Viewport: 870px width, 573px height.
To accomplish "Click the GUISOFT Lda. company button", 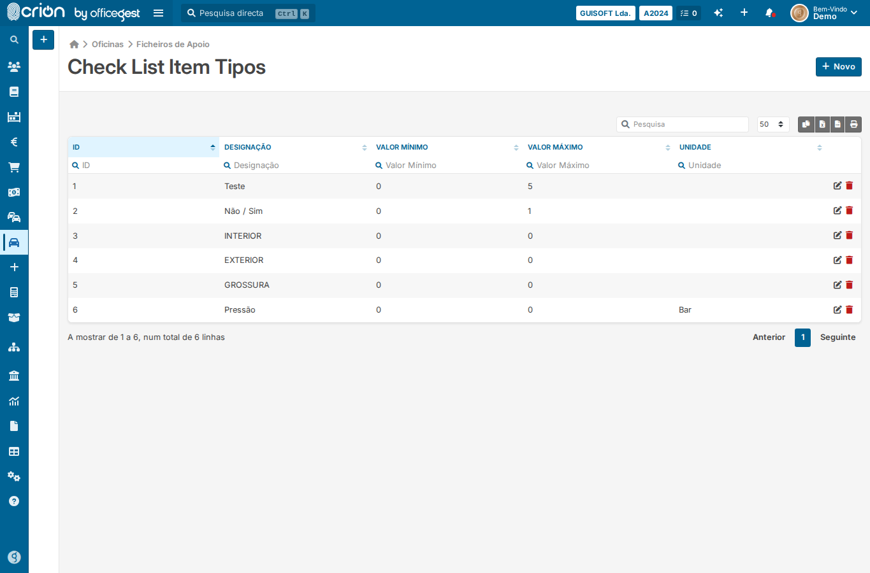I will click(x=605, y=13).
